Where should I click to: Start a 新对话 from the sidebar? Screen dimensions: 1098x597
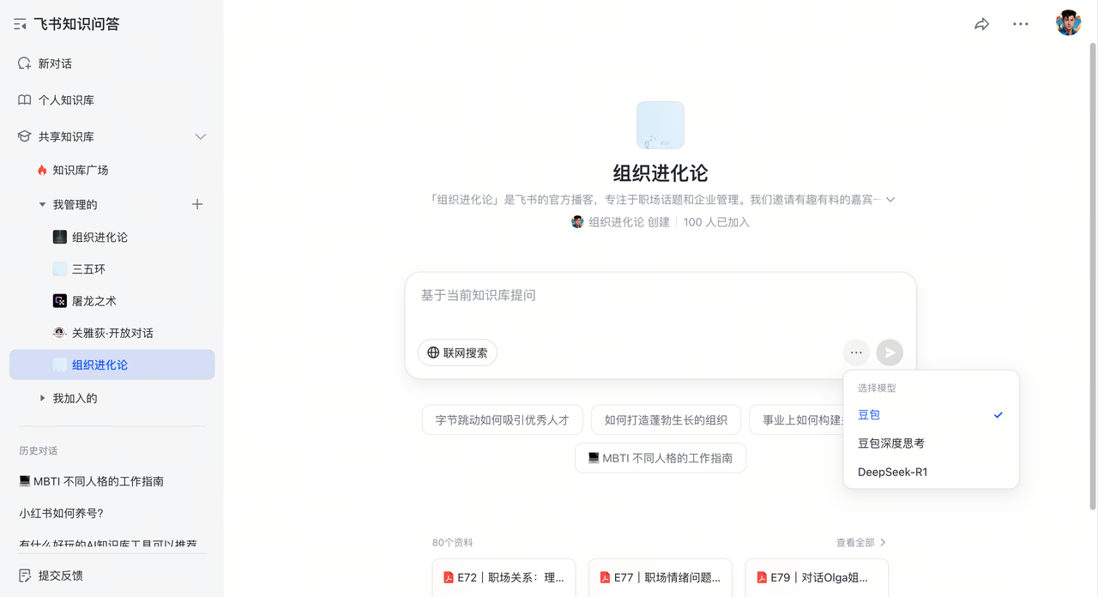click(x=55, y=63)
